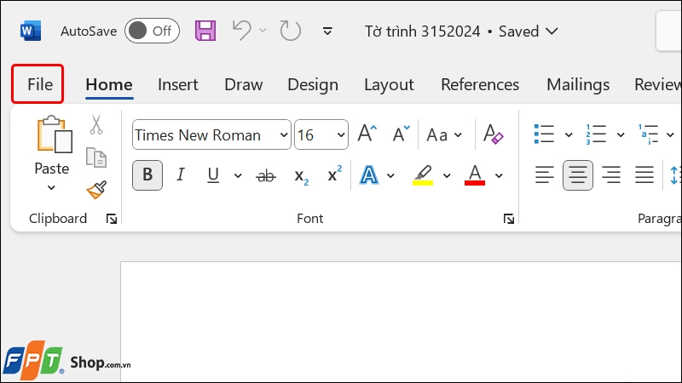Select the Format Painter brush
This screenshot has height=383, width=682.
96,189
